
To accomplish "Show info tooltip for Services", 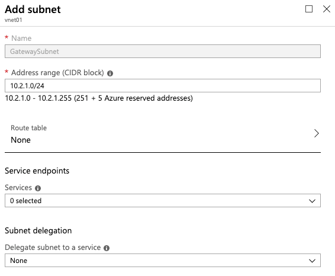I will [38, 188].
